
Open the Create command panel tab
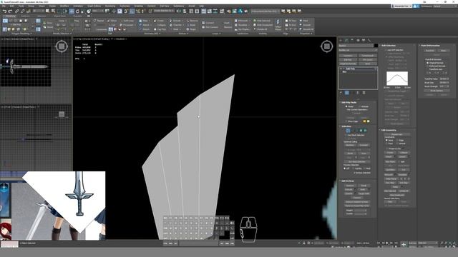click(x=341, y=40)
